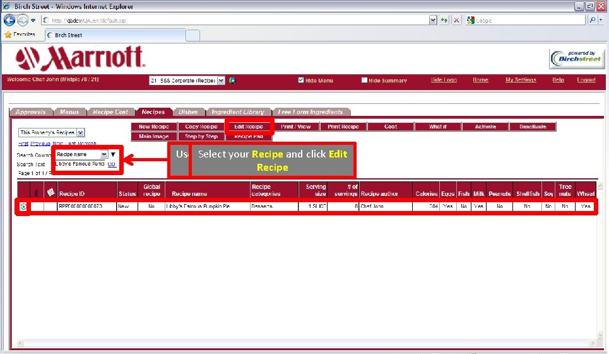Click the Cost button
The height and width of the screenshot is (354, 609).
(391, 127)
